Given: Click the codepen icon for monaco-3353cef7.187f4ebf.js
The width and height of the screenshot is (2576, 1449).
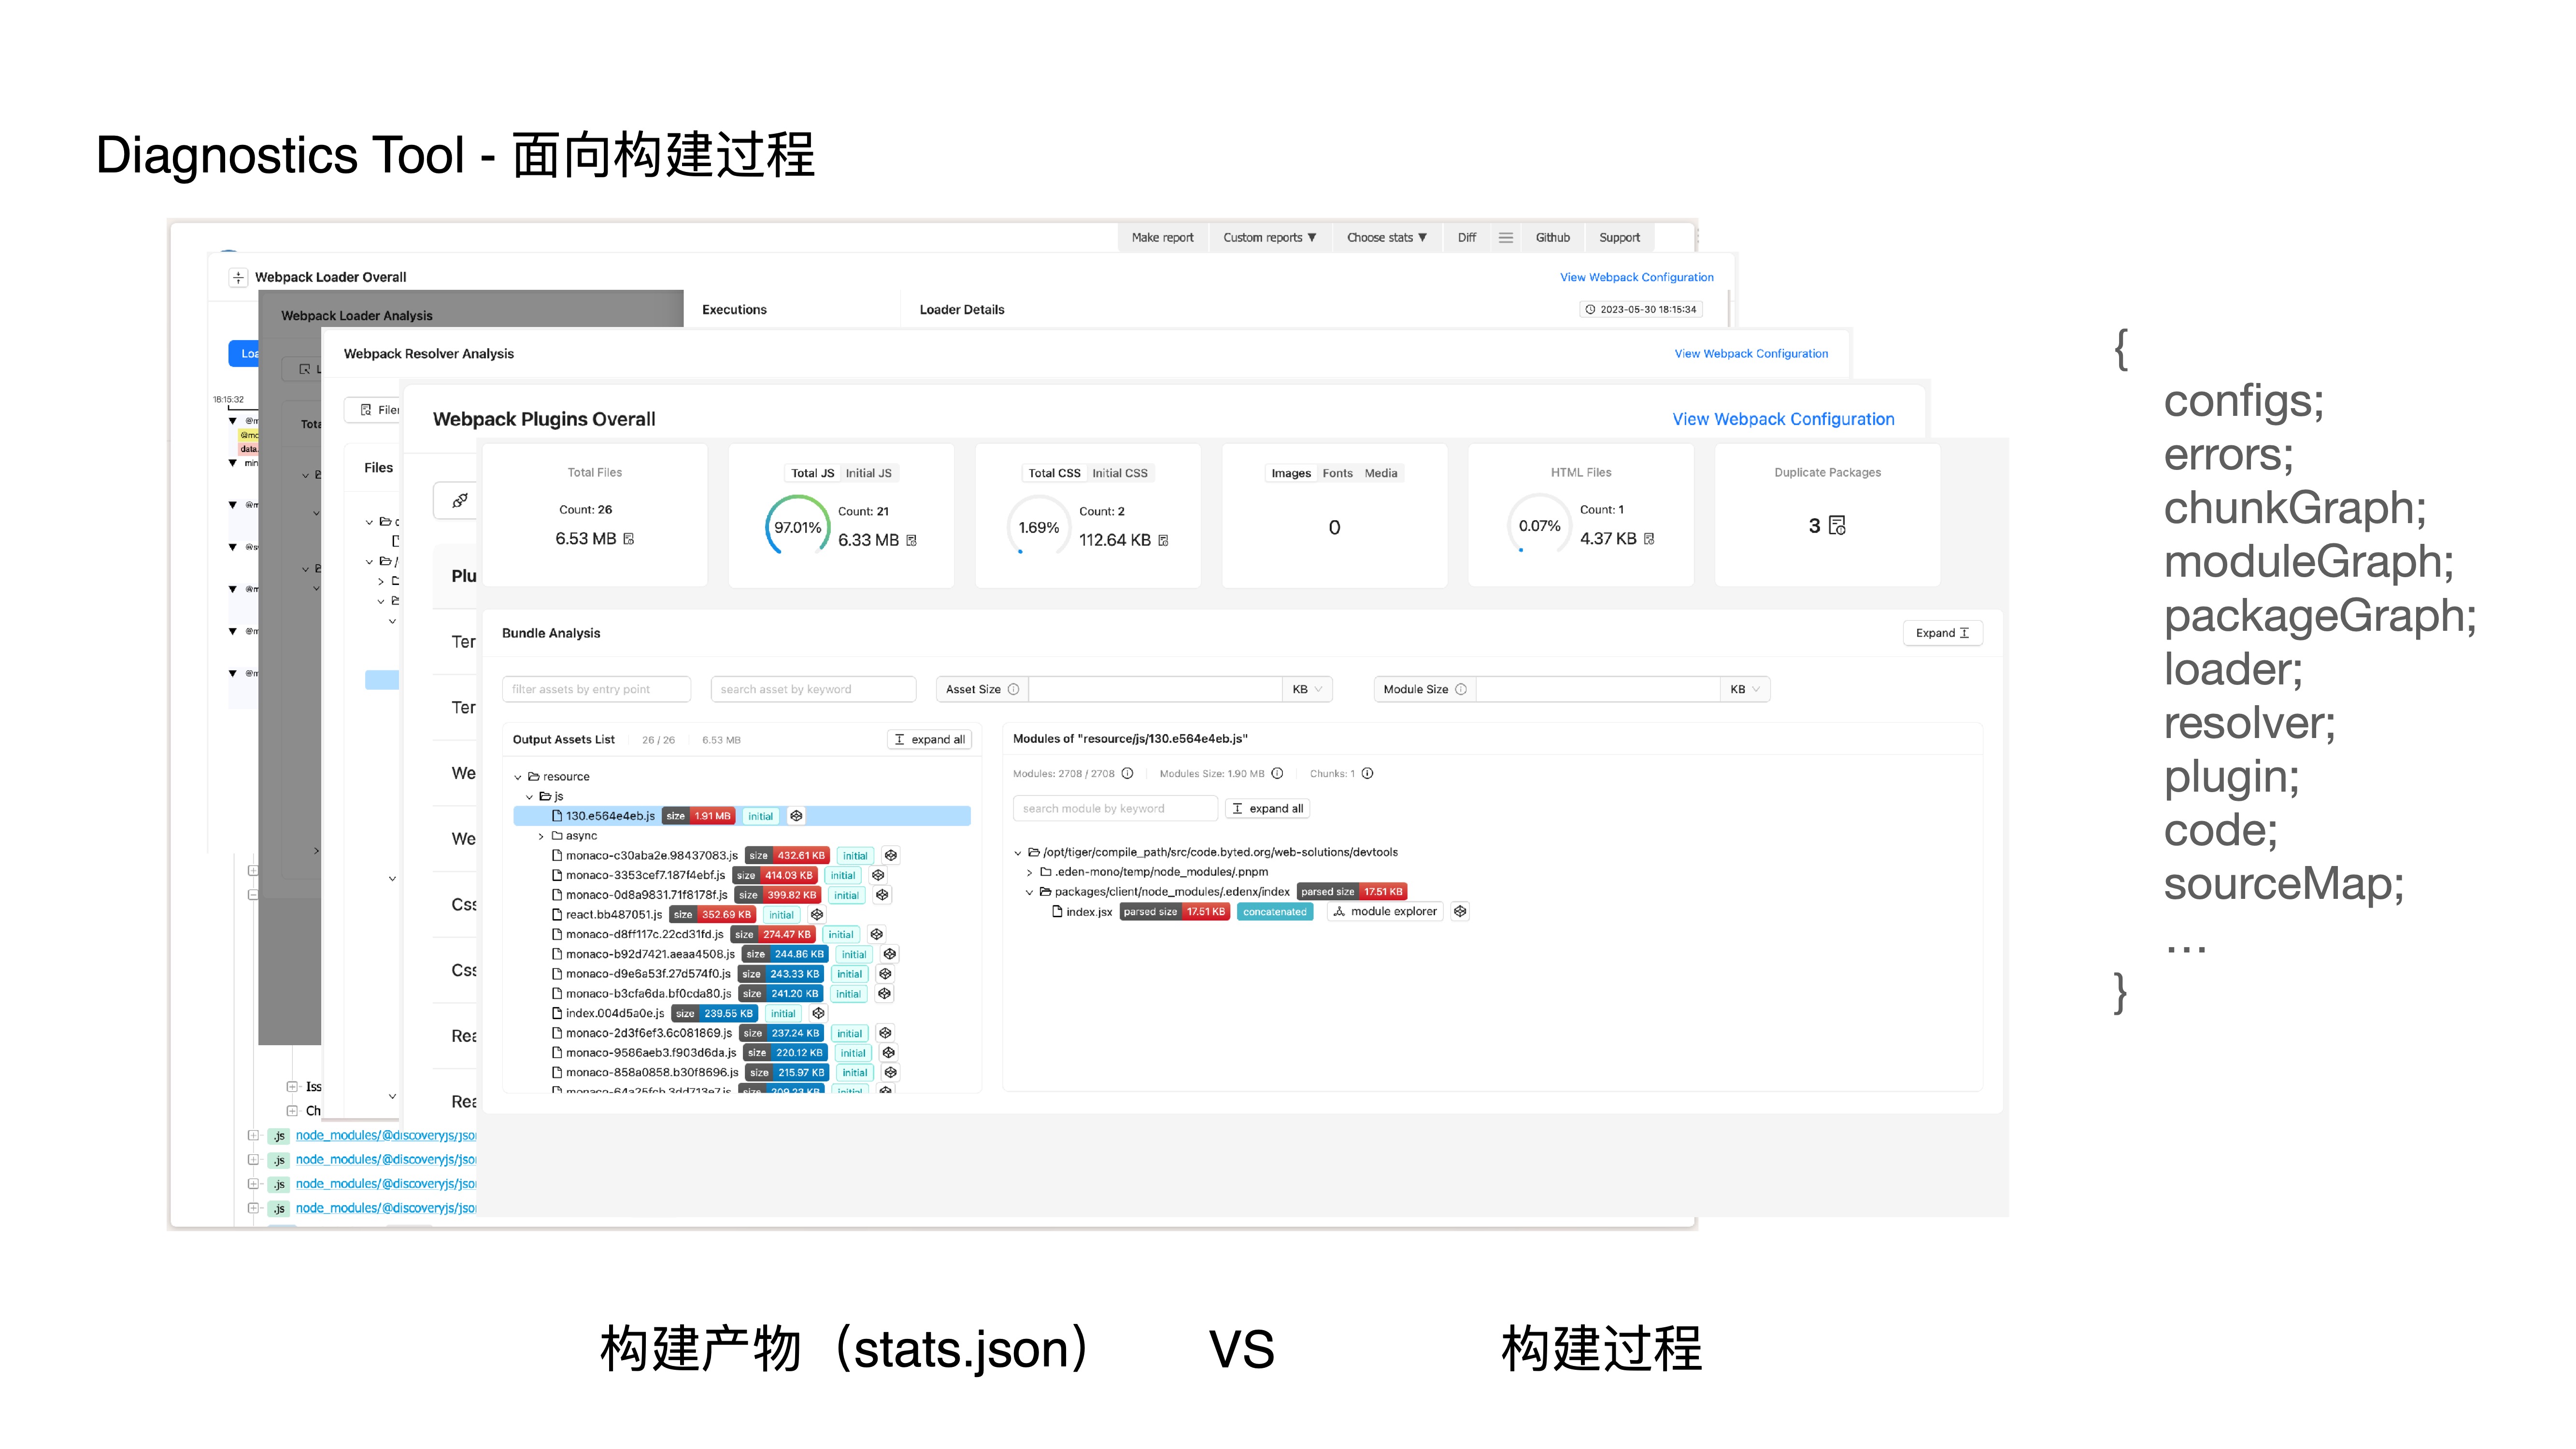Looking at the screenshot, I should point(878,875).
